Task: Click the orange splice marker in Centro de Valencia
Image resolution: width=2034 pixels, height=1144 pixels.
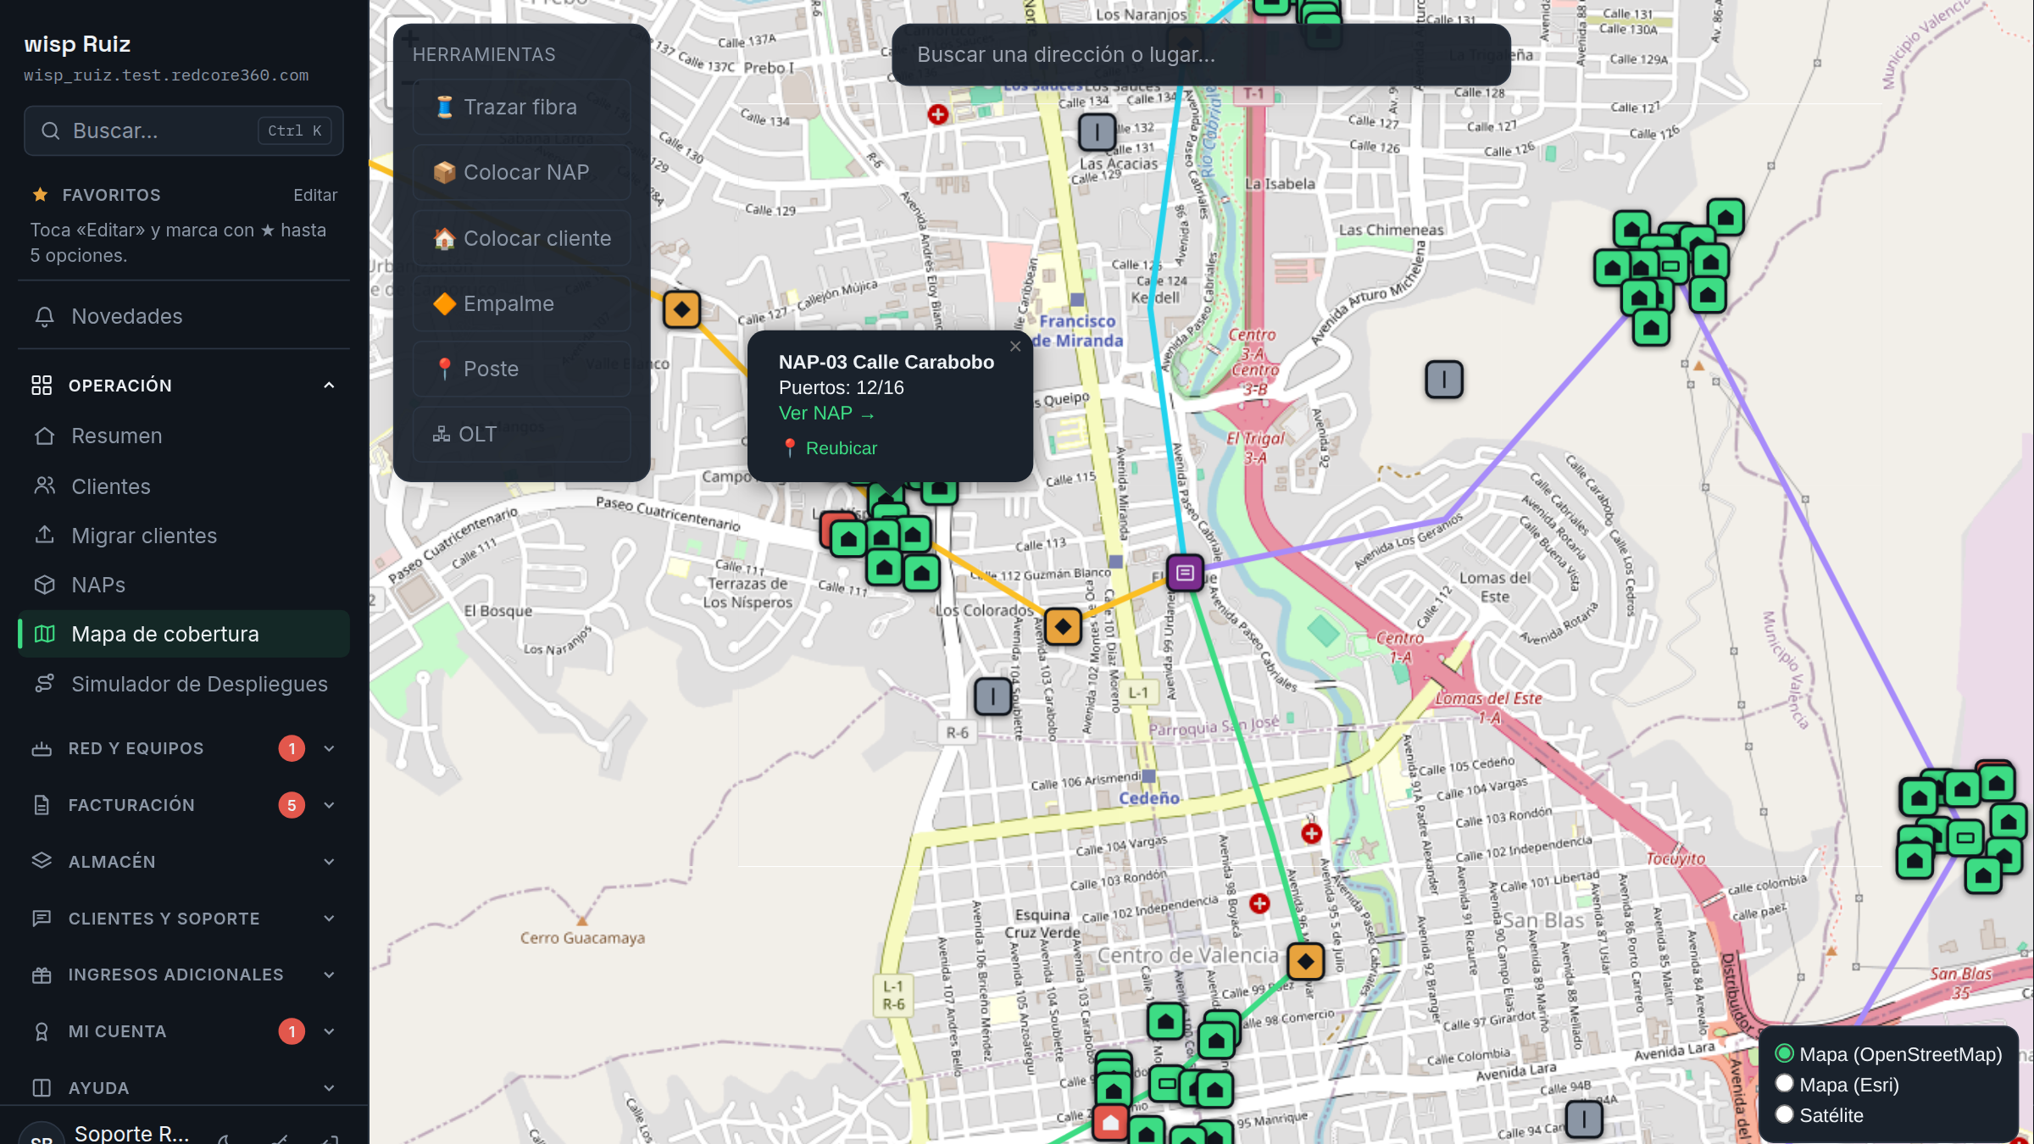Action: [1306, 962]
